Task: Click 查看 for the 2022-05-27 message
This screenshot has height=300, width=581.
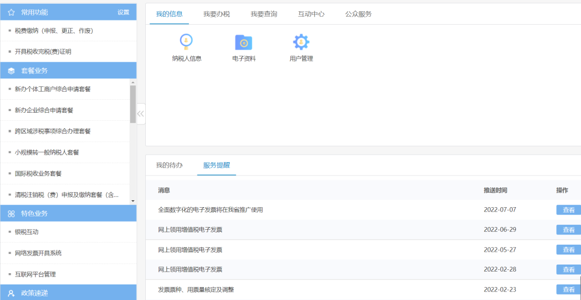Action: [x=569, y=250]
